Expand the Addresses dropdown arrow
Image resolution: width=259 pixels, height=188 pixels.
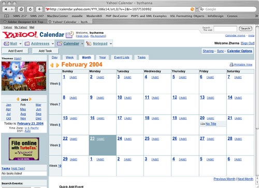[x=53, y=44]
